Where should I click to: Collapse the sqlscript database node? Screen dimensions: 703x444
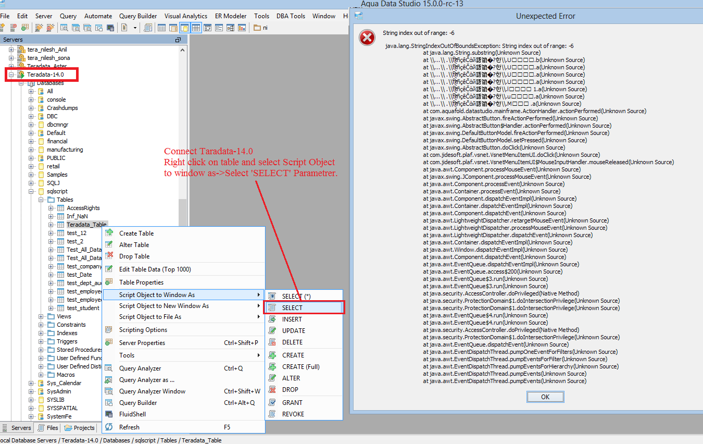pos(31,191)
